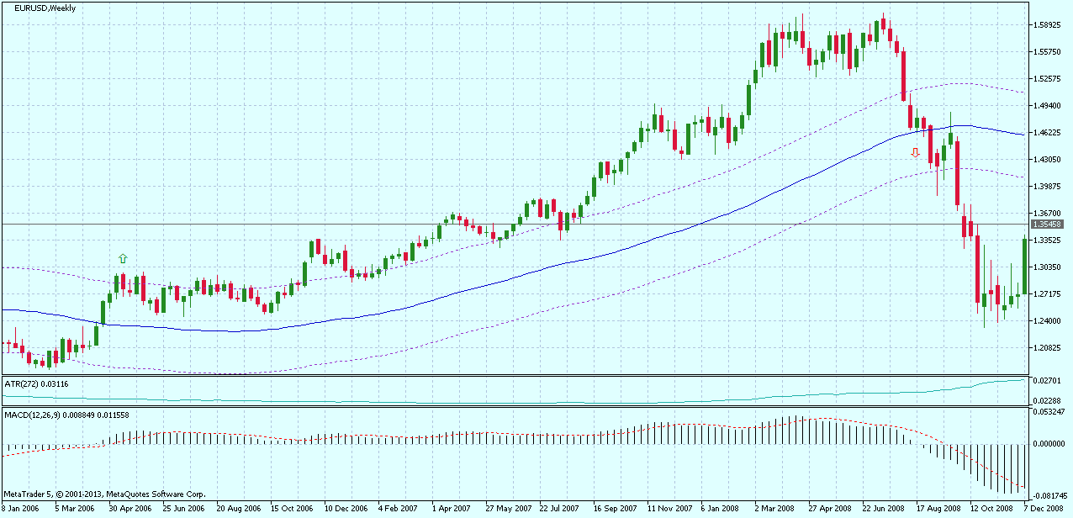Screen dimensions: 1073x518
Task: Click the 22 Jun 2008 date label
Action: (x=883, y=510)
